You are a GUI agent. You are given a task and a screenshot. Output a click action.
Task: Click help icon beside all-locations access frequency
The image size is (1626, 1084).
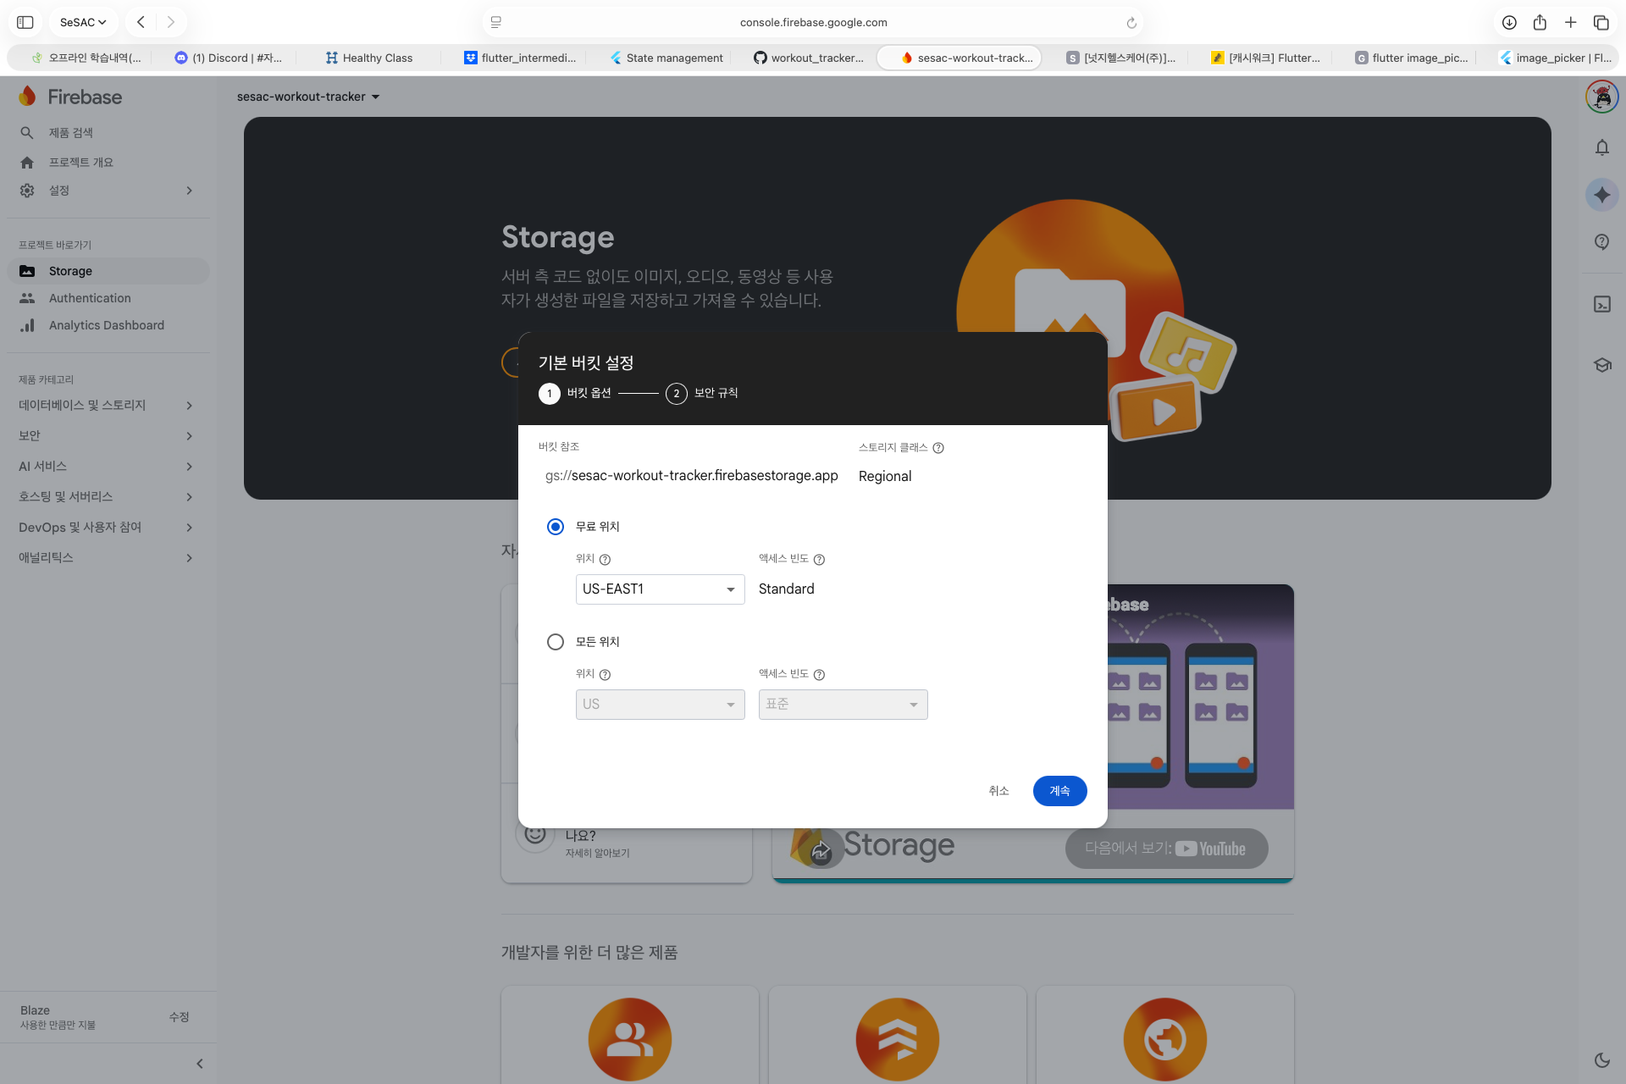(819, 675)
